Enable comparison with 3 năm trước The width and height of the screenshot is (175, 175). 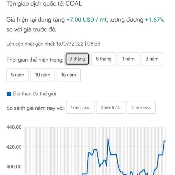coord(141,107)
